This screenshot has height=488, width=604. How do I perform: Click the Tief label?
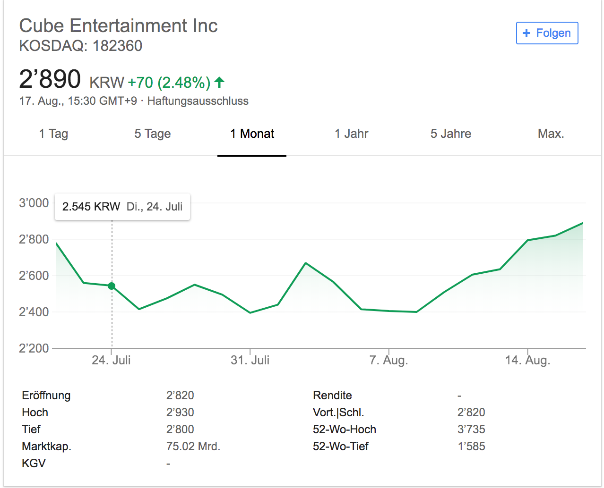click(x=31, y=429)
